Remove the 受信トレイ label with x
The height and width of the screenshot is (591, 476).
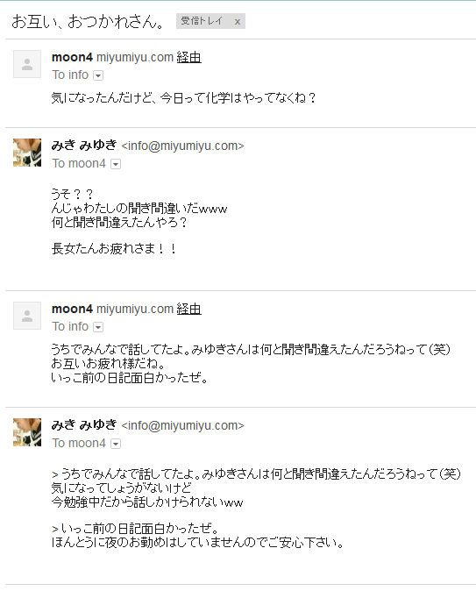[x=238, y=22]
